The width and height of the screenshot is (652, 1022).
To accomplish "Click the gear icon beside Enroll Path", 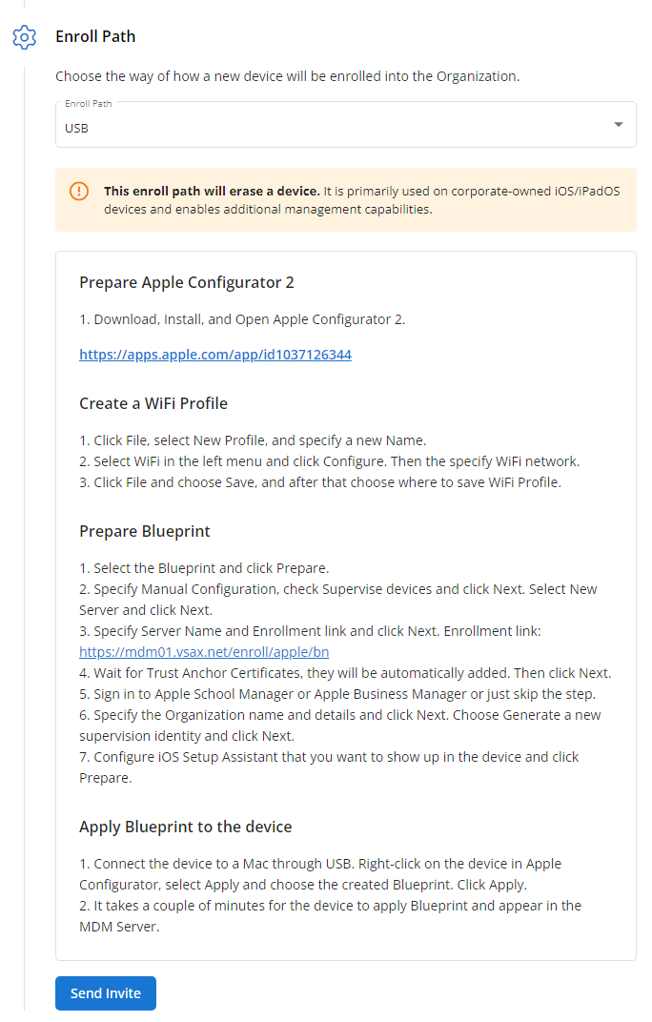I will [x=24, y=37].
